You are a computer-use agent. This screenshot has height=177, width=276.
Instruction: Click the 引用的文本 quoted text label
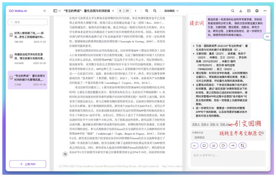pyautogui.click(x=197, y=132)
